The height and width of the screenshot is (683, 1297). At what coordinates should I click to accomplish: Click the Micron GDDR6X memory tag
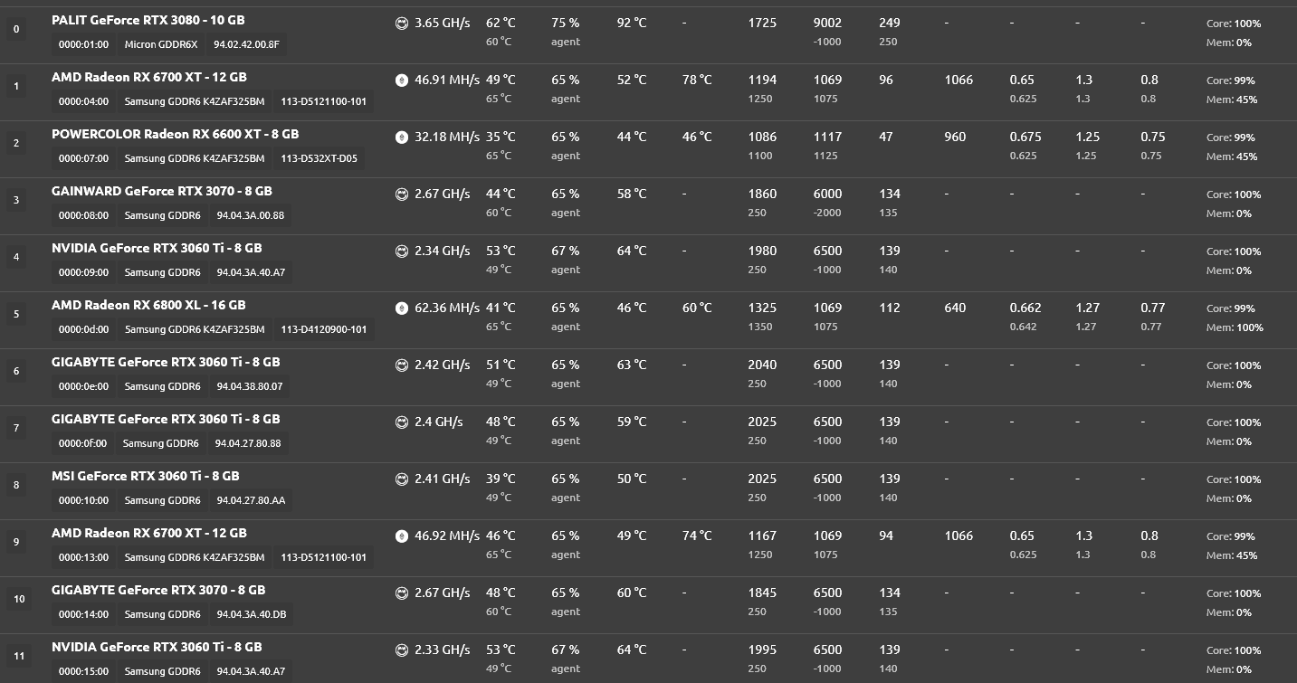pyautogui.click(x=161, y=44)
